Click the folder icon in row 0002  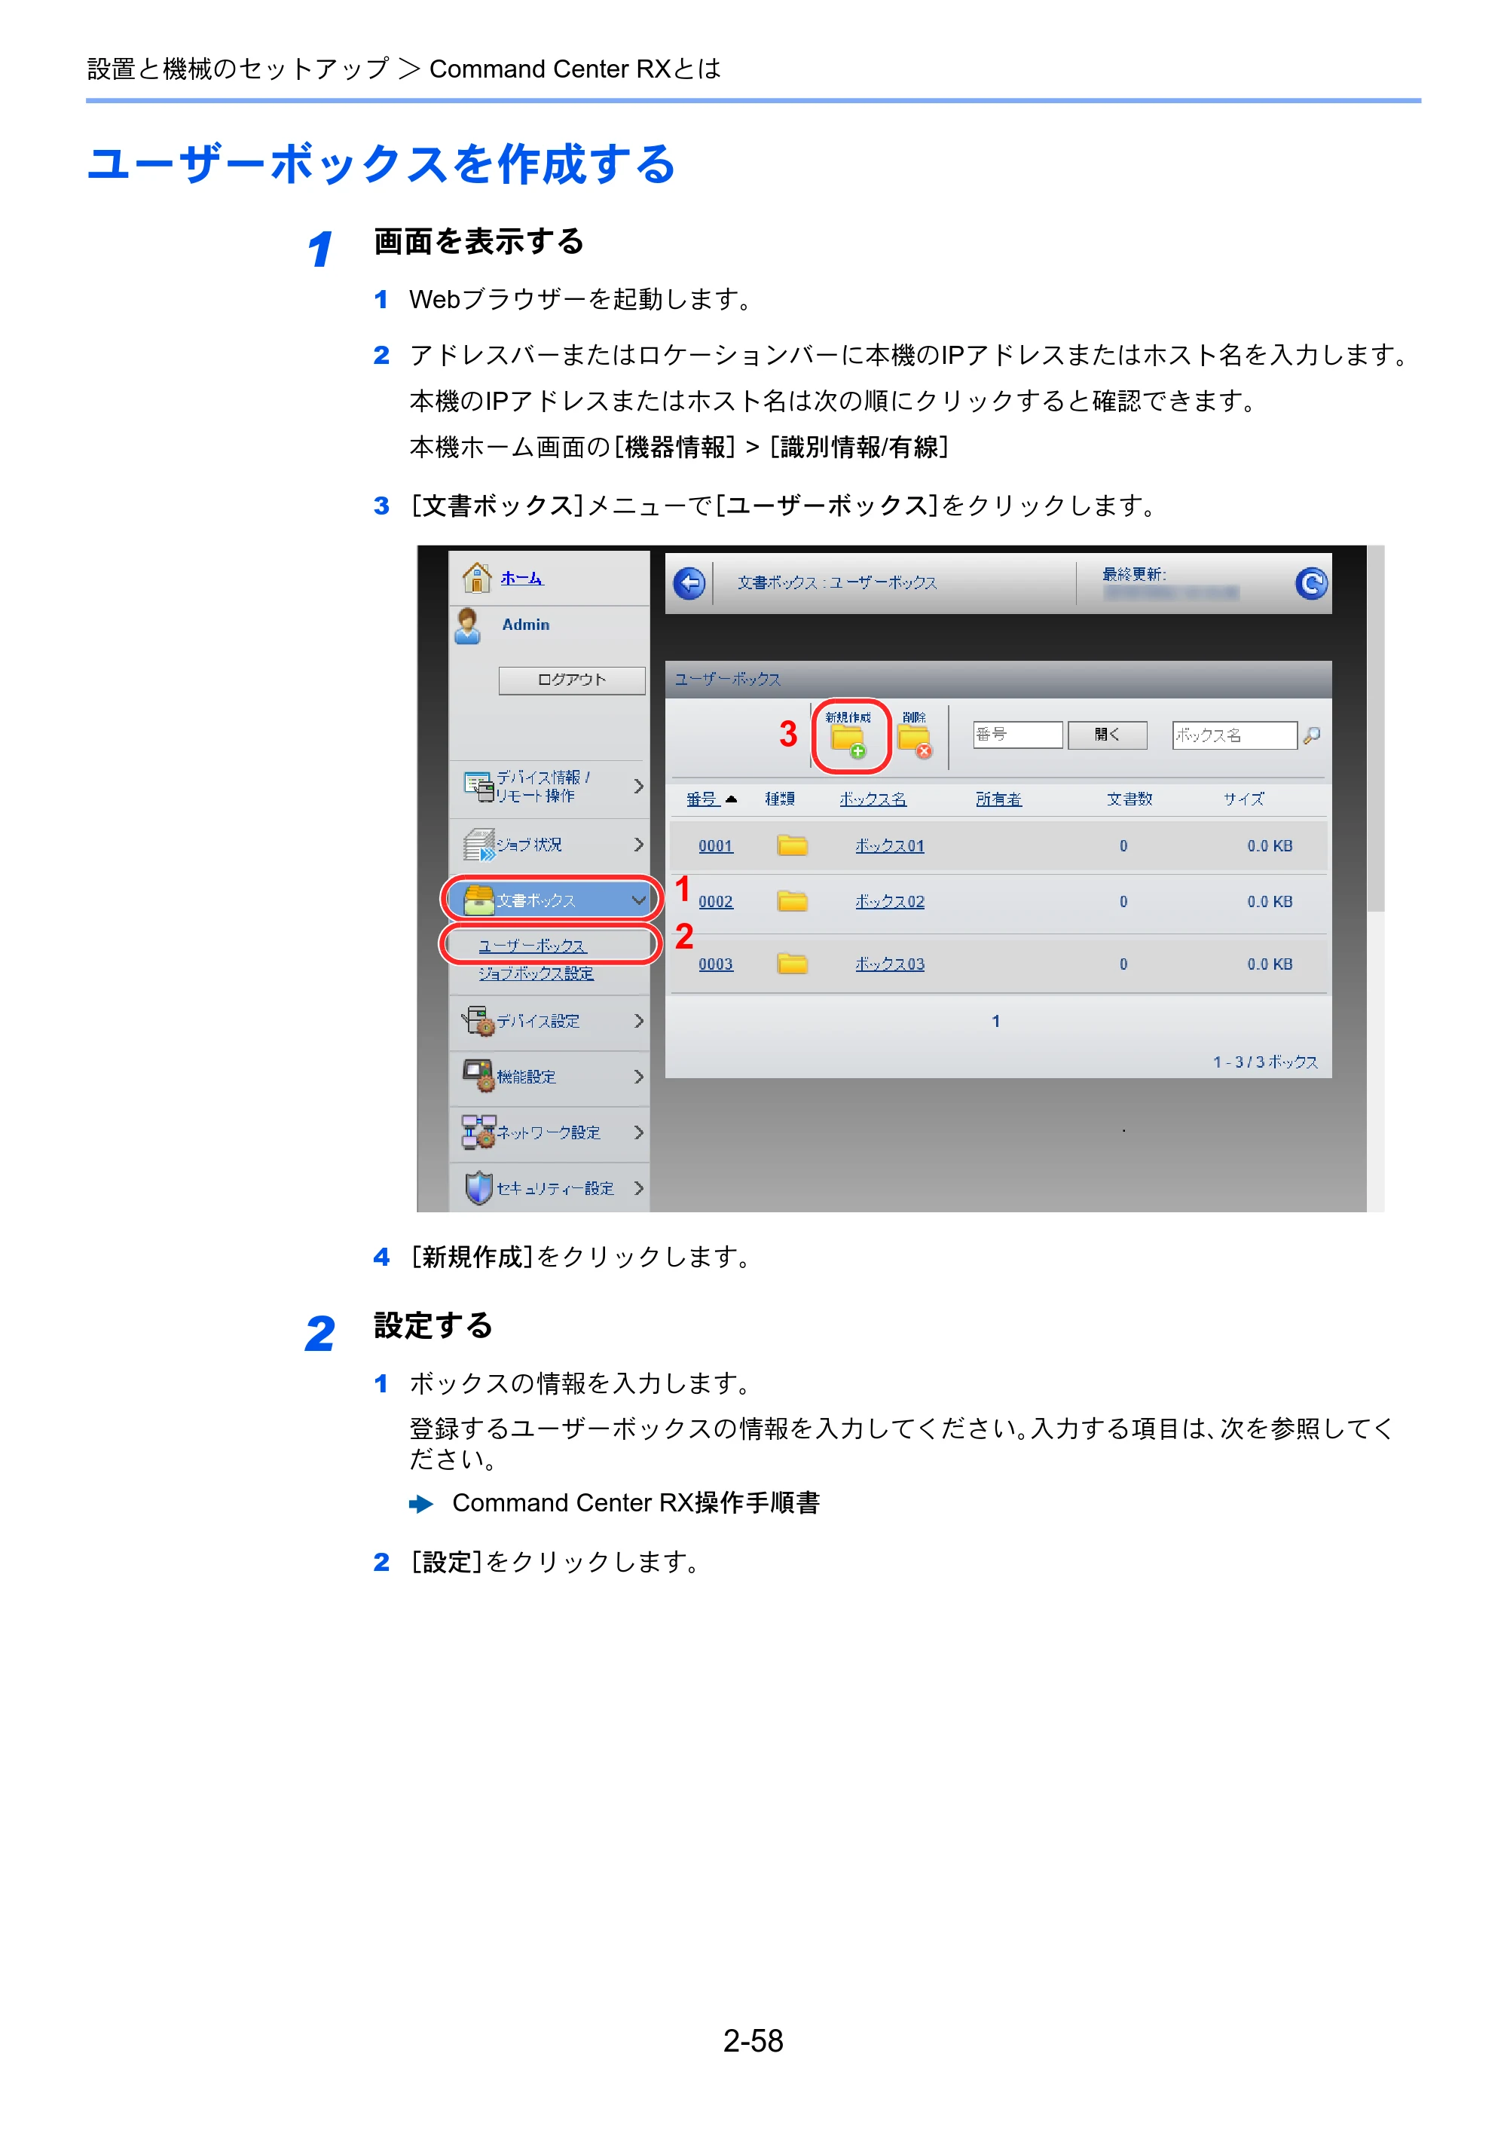pyautogui.click(x=793, y=901)
